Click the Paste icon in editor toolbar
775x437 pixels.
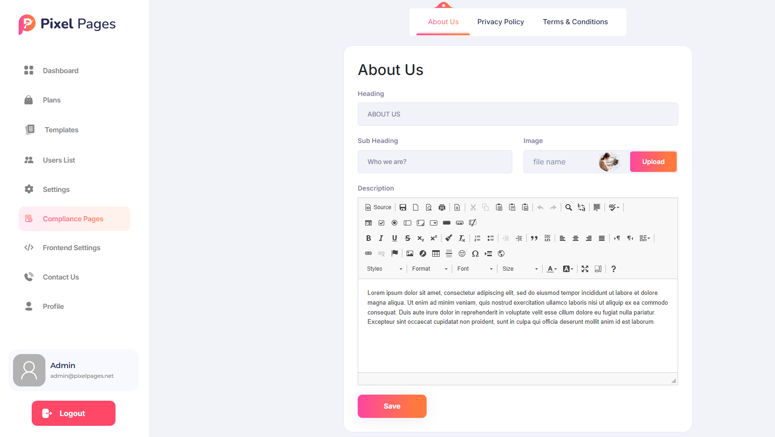[x=499, y=207]
